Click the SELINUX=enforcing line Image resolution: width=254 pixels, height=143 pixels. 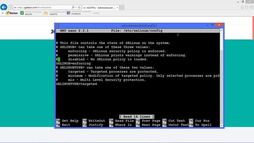(73, 64)
